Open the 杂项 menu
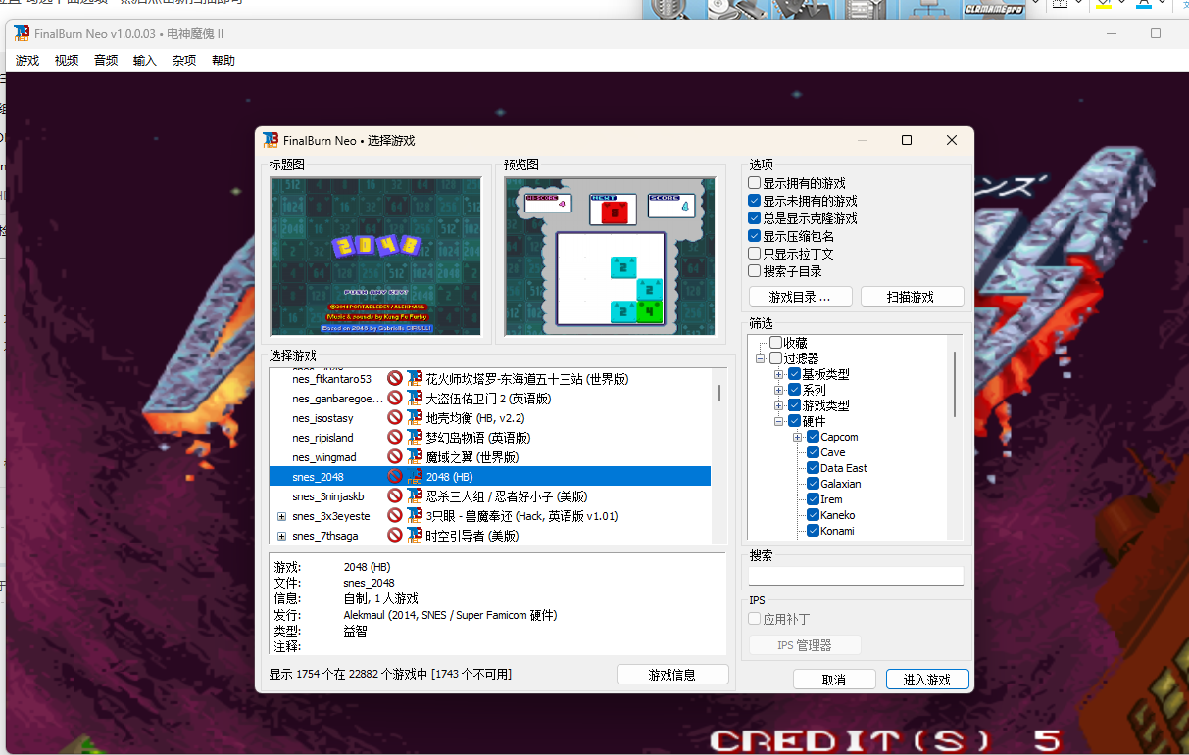 [x=184, y=61]
